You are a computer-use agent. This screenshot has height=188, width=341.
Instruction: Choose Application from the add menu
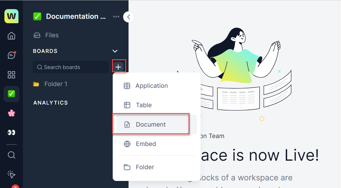click(x=151, y=86)
